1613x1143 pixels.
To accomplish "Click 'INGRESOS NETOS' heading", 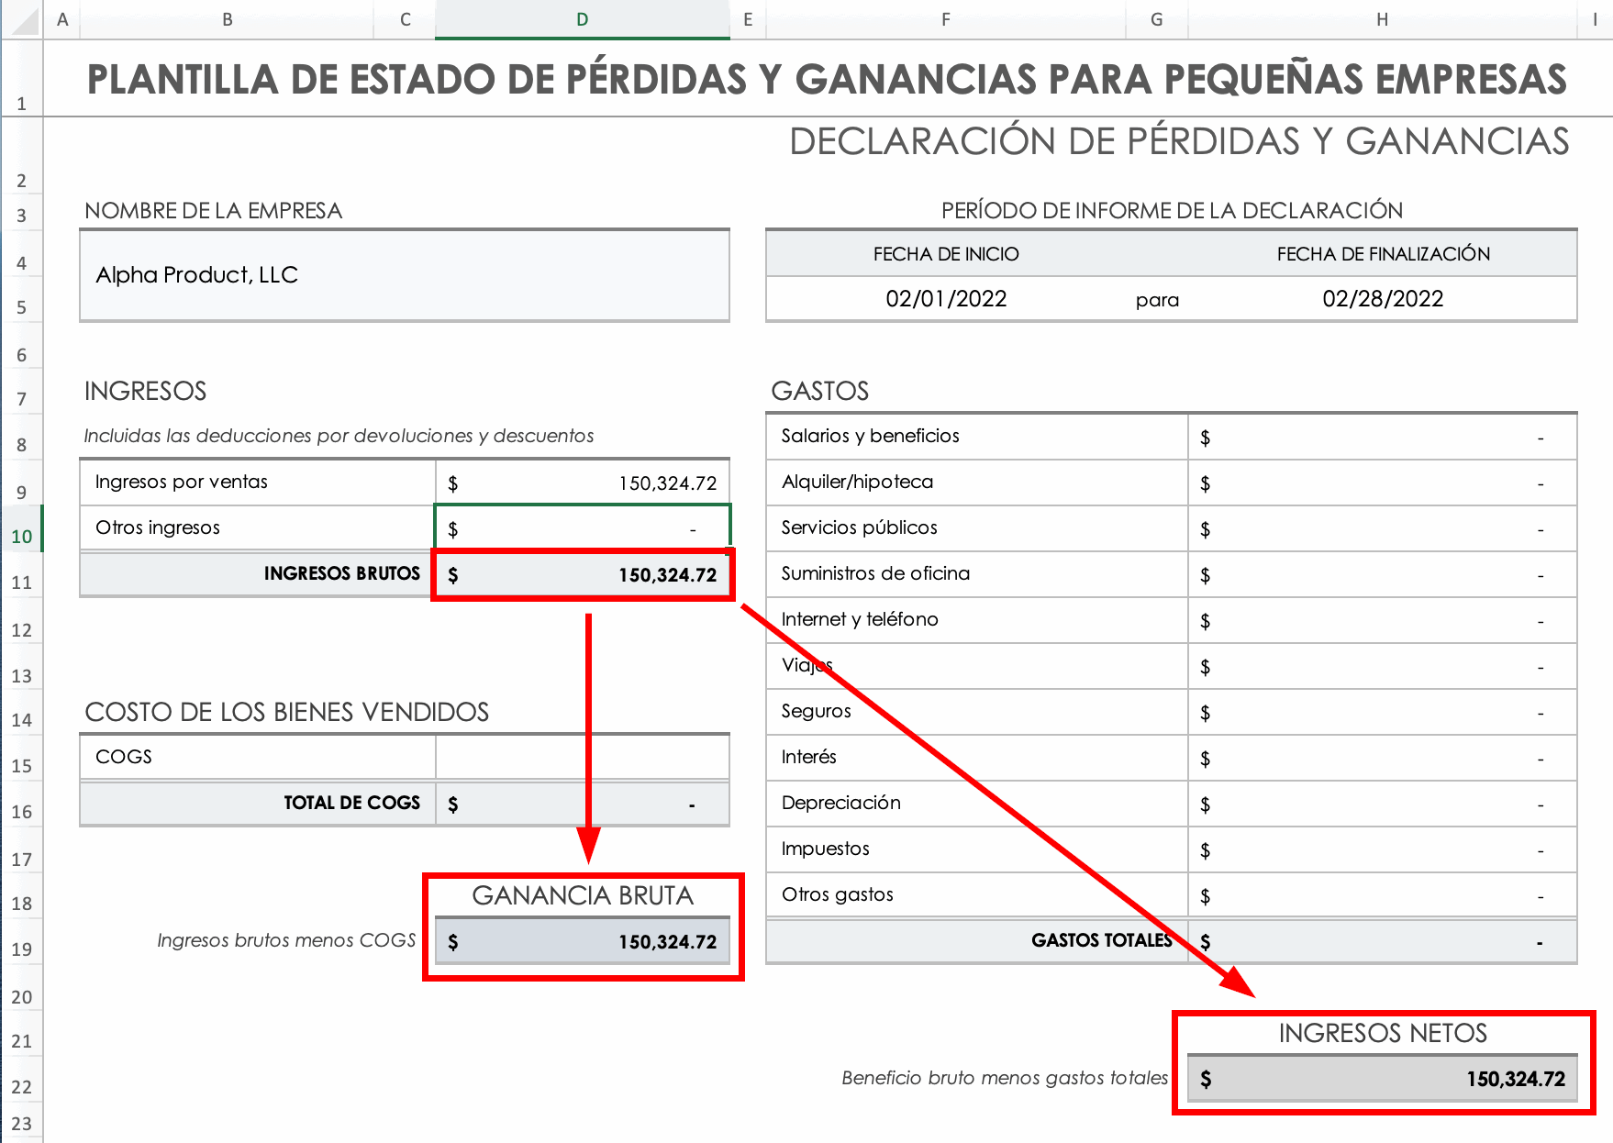I will point(1383,1033).
